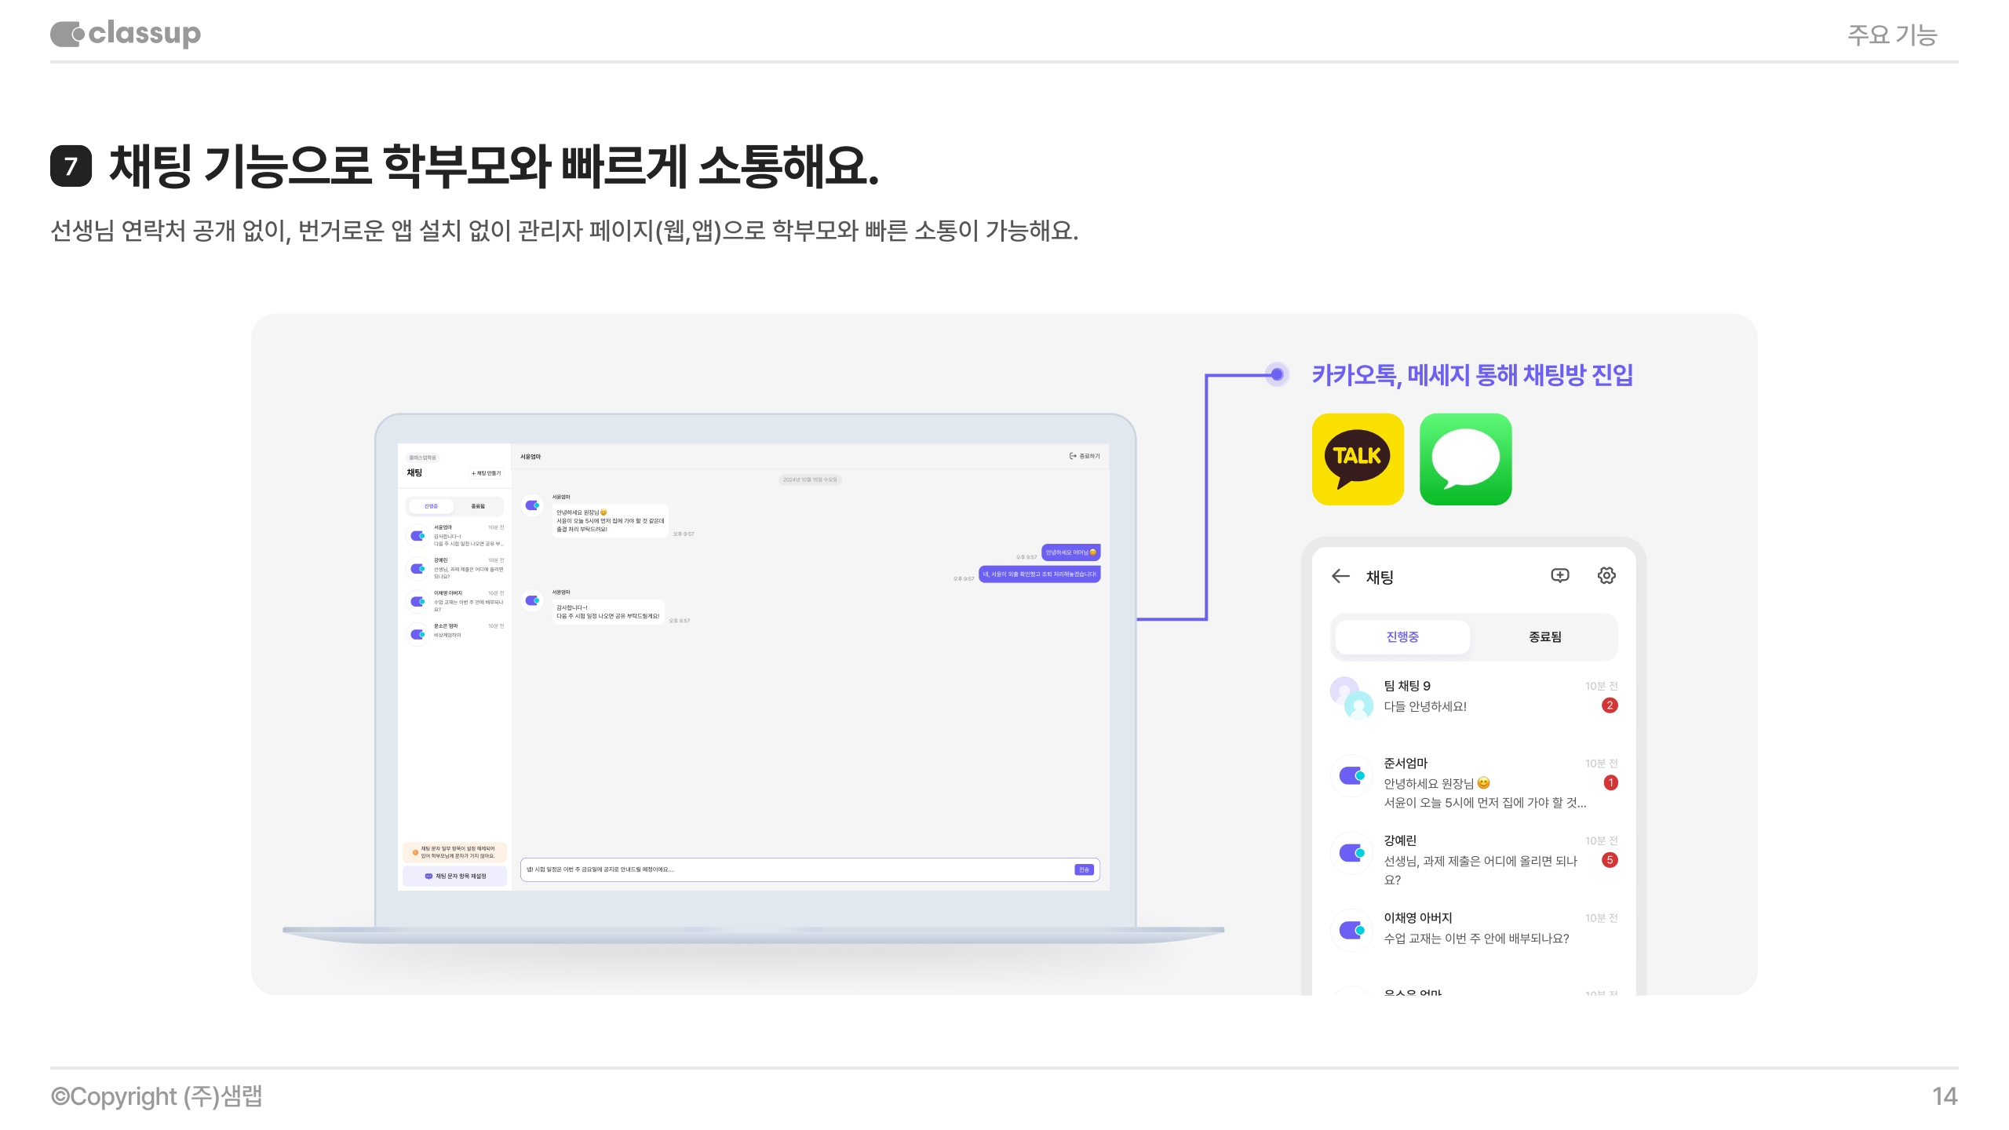Switch to the 종료됨 tab on mobile
The image size is (2009, 1130).
point(1544,636)
